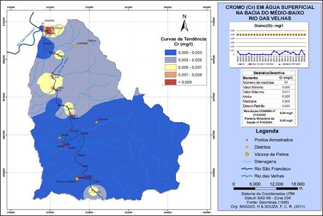Viewport: 323px width, 216px height.
Task: Click the 'Curvas de Tendência' legend heading
Action: coord(183,39)
